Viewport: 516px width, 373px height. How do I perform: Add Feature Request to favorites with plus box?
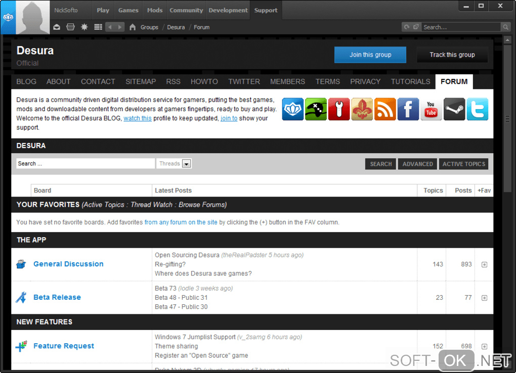[x=484, y=346]
